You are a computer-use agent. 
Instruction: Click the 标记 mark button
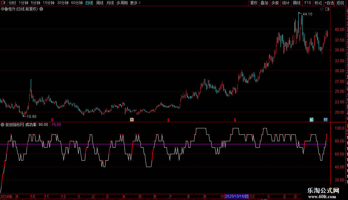pos(318,3)
